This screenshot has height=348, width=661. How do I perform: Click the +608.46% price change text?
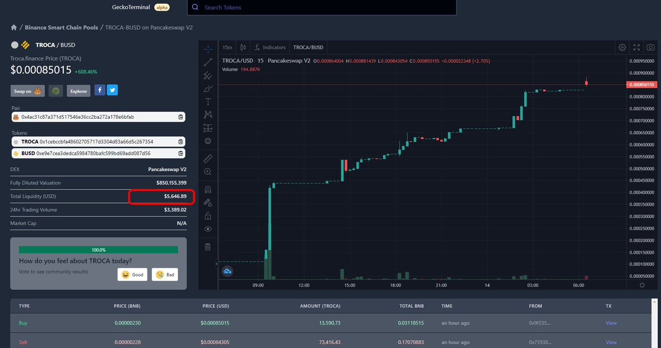point(86,71)
